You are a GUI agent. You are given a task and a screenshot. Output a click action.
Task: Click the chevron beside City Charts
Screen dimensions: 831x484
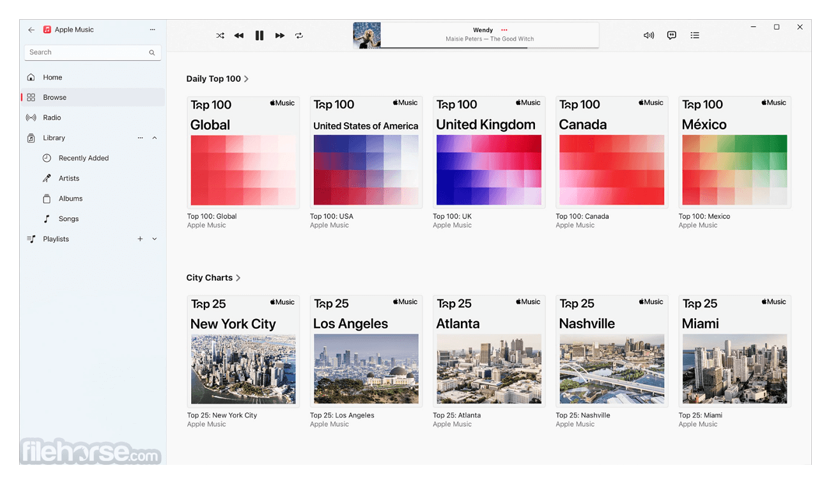coord(238,278)
